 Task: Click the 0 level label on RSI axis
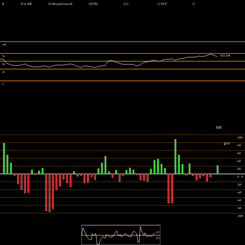coord(2,84)
